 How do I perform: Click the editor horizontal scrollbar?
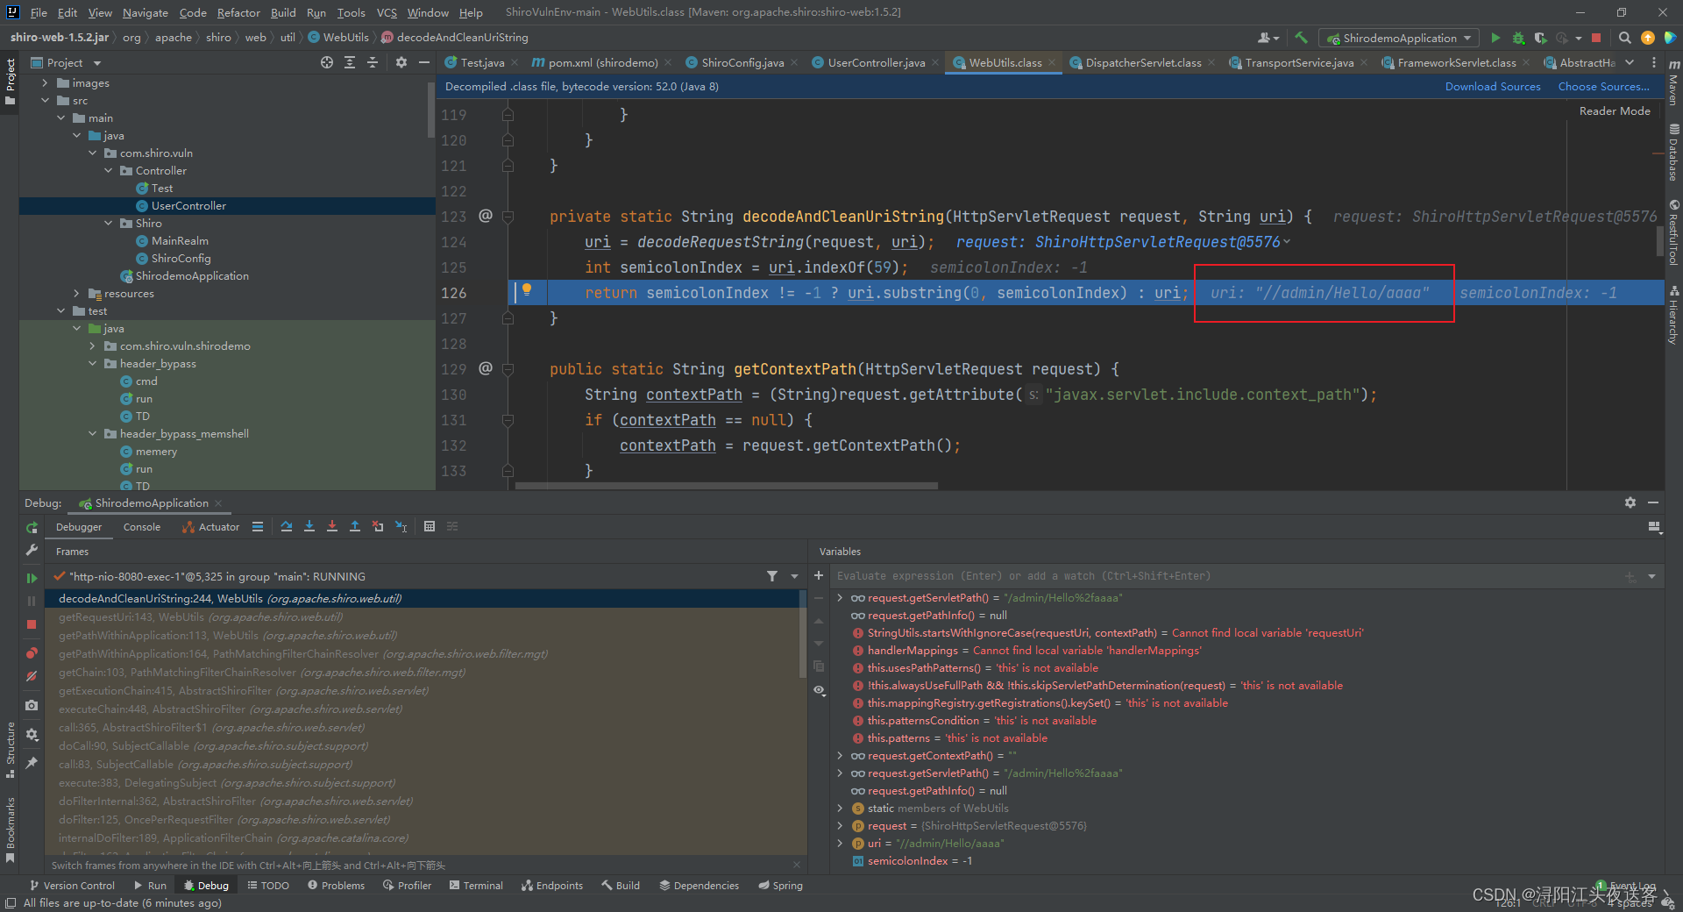click(727, 486)
